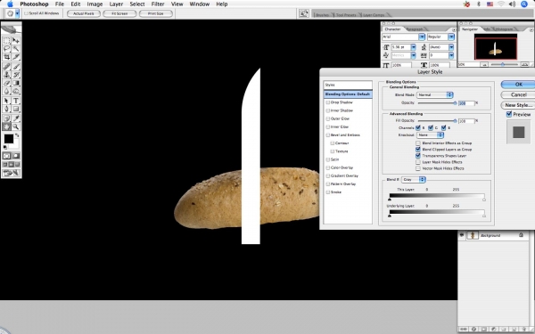
Task: Toggle Scroll All Windows checkbox
Action: tap(26, 13)
